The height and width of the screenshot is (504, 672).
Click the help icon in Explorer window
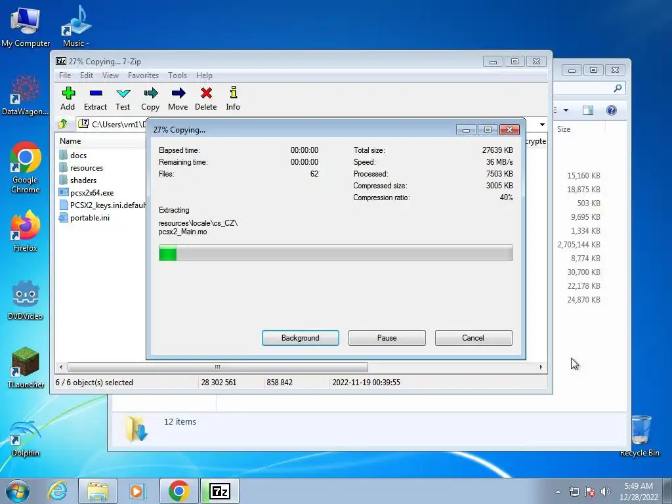(612, 110)
